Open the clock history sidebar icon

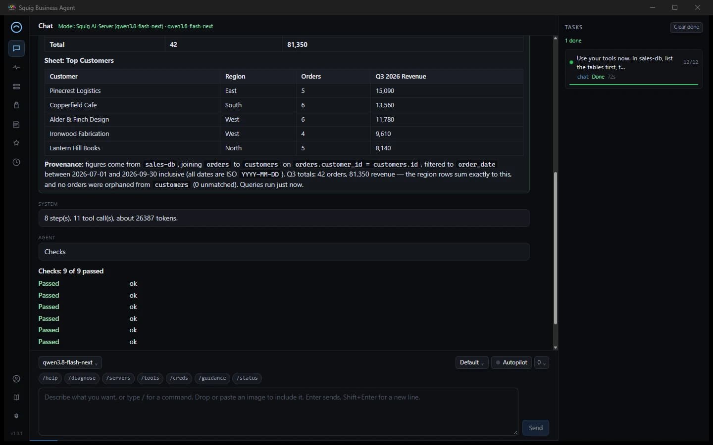coord(16,162)
